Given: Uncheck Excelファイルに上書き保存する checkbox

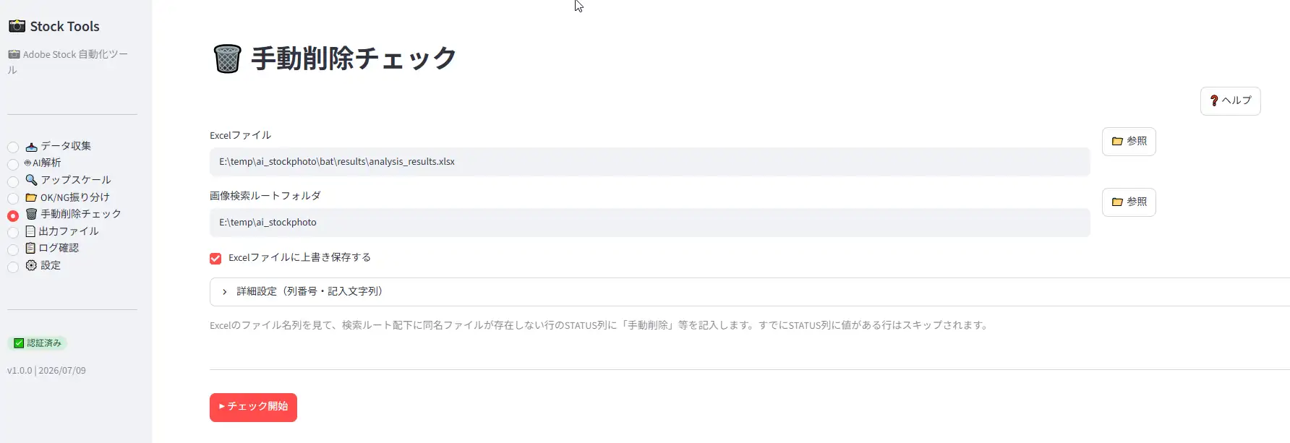Looking at the screenshot, I should coord(215,258).
